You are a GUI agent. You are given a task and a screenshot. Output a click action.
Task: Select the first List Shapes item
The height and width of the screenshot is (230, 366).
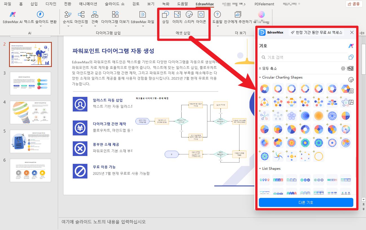265,180
